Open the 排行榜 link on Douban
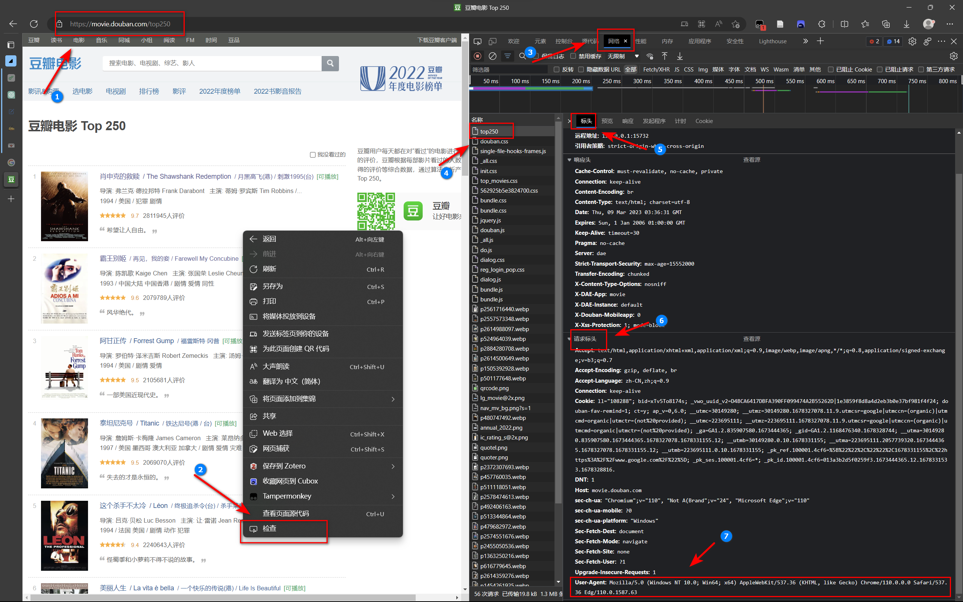 coord(149,91)
